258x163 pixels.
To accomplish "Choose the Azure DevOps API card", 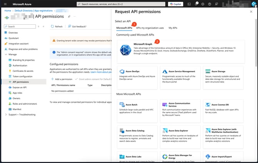I will click(137, 76).
